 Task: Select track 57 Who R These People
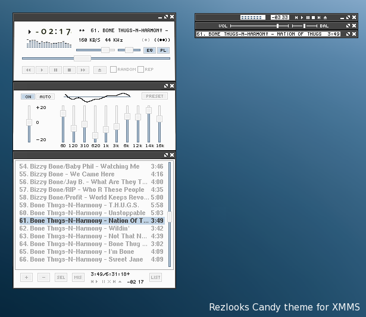coord(92,189)
